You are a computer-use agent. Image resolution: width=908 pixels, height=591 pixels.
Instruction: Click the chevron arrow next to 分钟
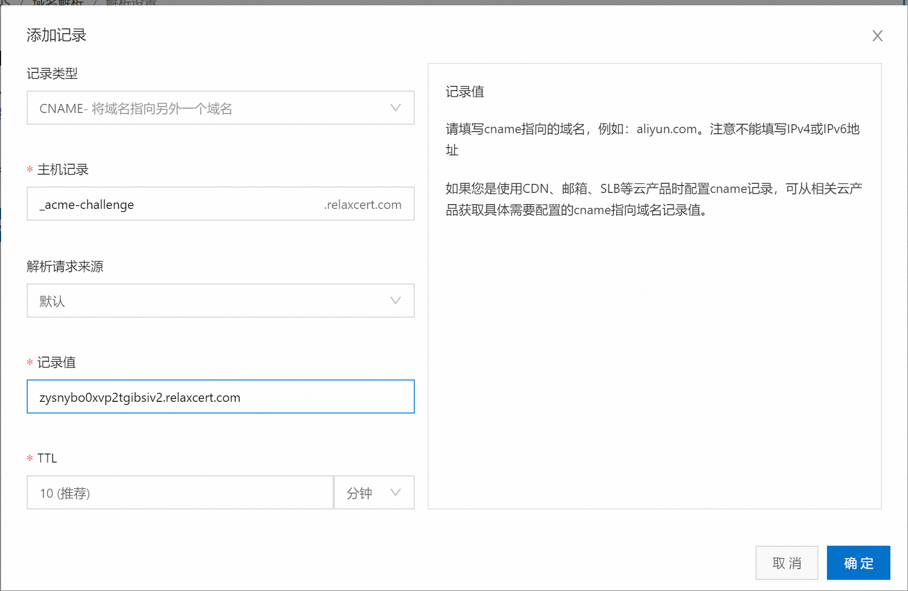[396, 492]
